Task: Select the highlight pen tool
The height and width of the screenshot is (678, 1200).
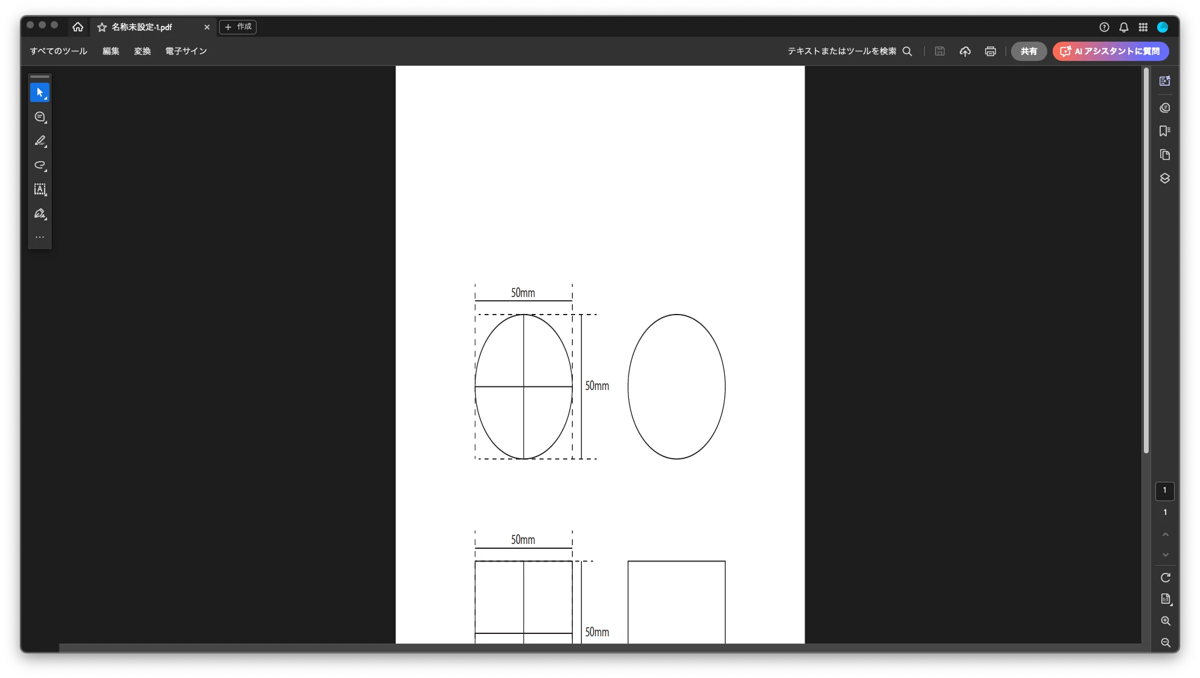Action: pyautogui.click(x=40, y=141)
